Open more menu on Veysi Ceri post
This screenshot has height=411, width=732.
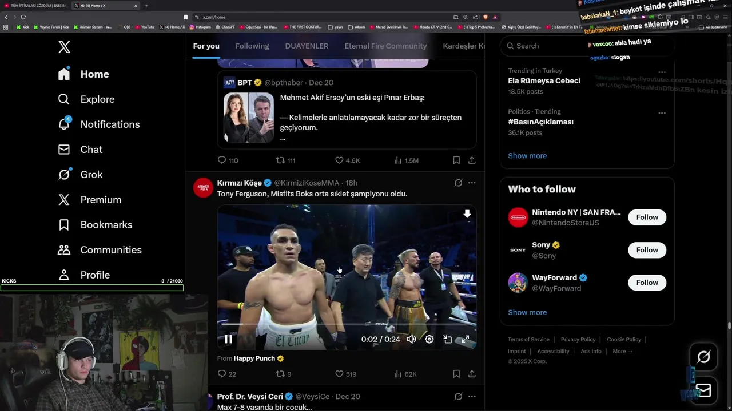click(472, 396)
